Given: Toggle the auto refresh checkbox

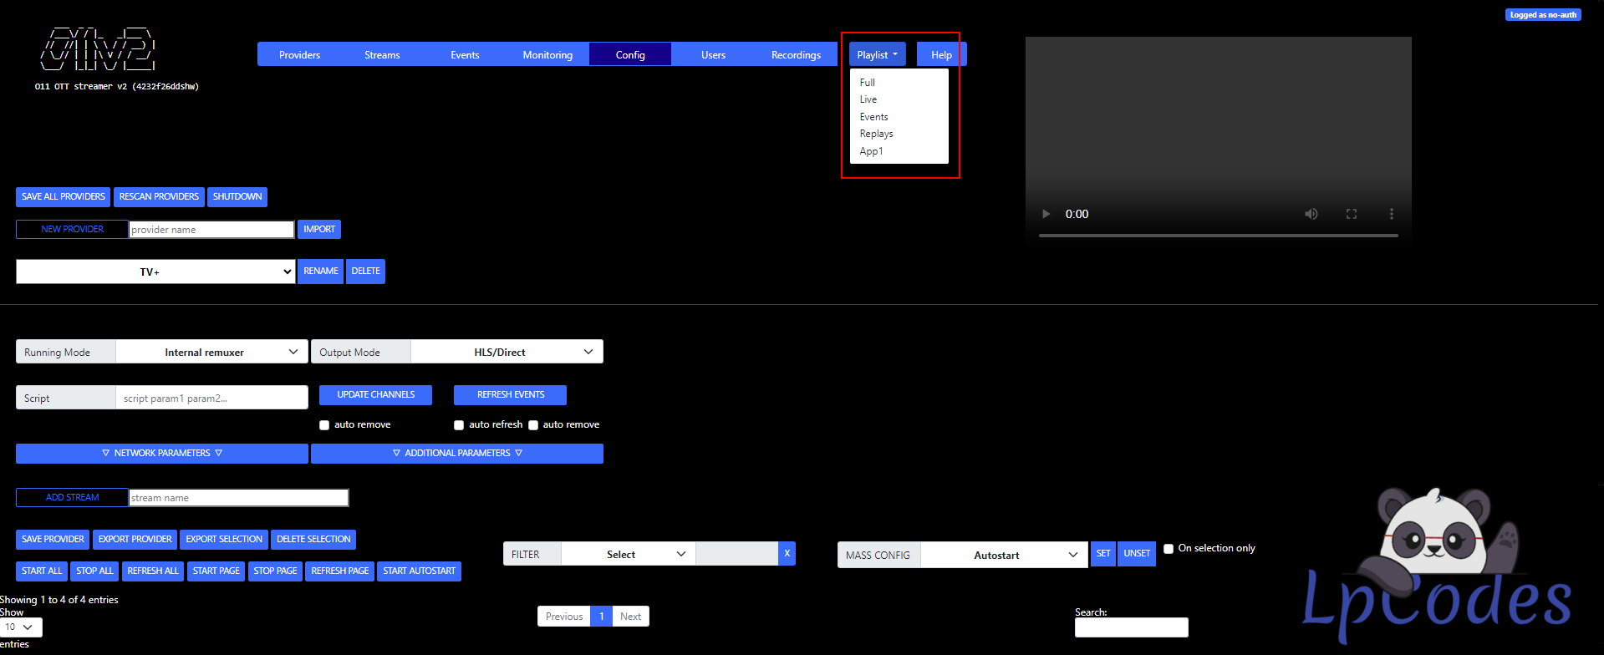Looking at the screenshot, I should click(459, 425).
